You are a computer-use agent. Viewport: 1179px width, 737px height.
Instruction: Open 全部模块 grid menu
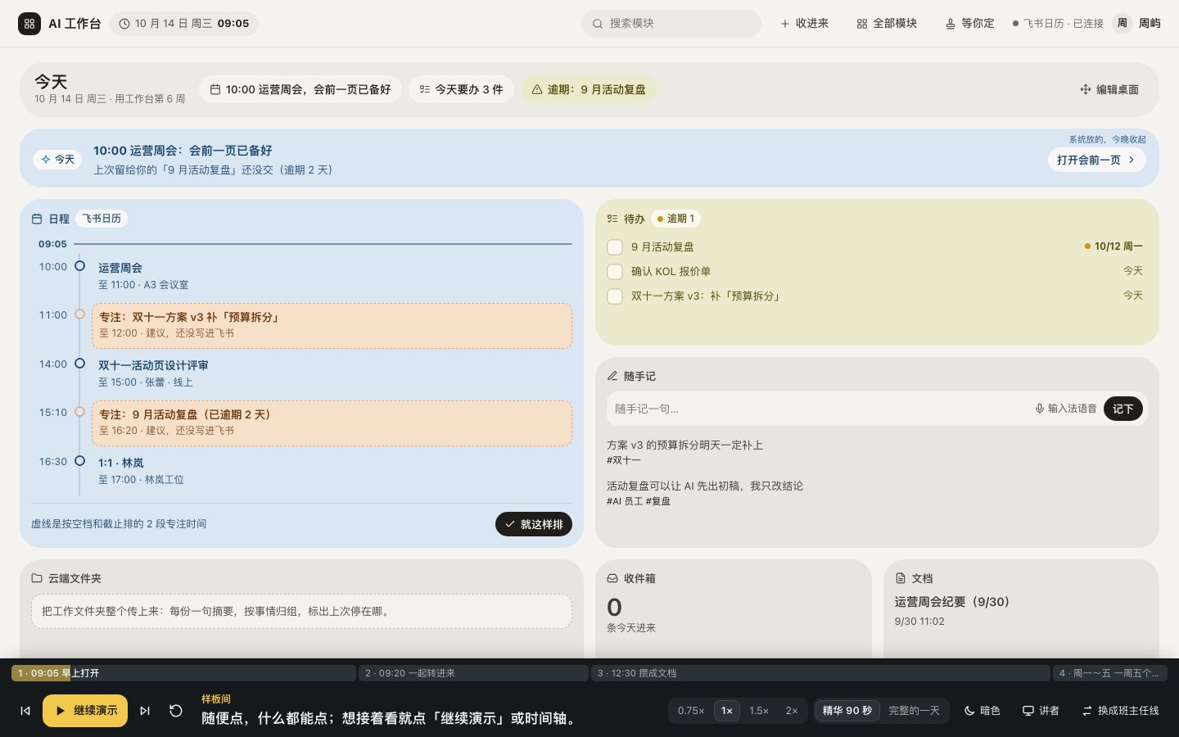point(887,24)
